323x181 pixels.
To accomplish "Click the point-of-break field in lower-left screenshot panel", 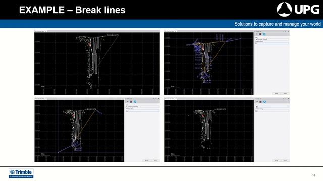I will point(142,111).
